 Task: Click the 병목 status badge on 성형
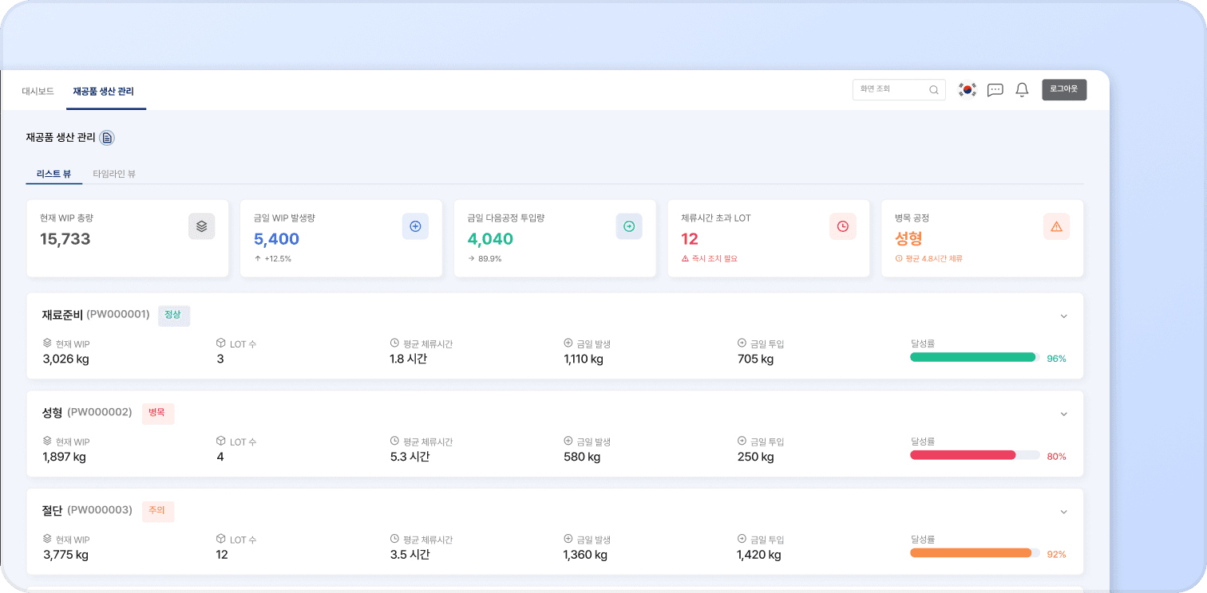click(x=157, y=413)
